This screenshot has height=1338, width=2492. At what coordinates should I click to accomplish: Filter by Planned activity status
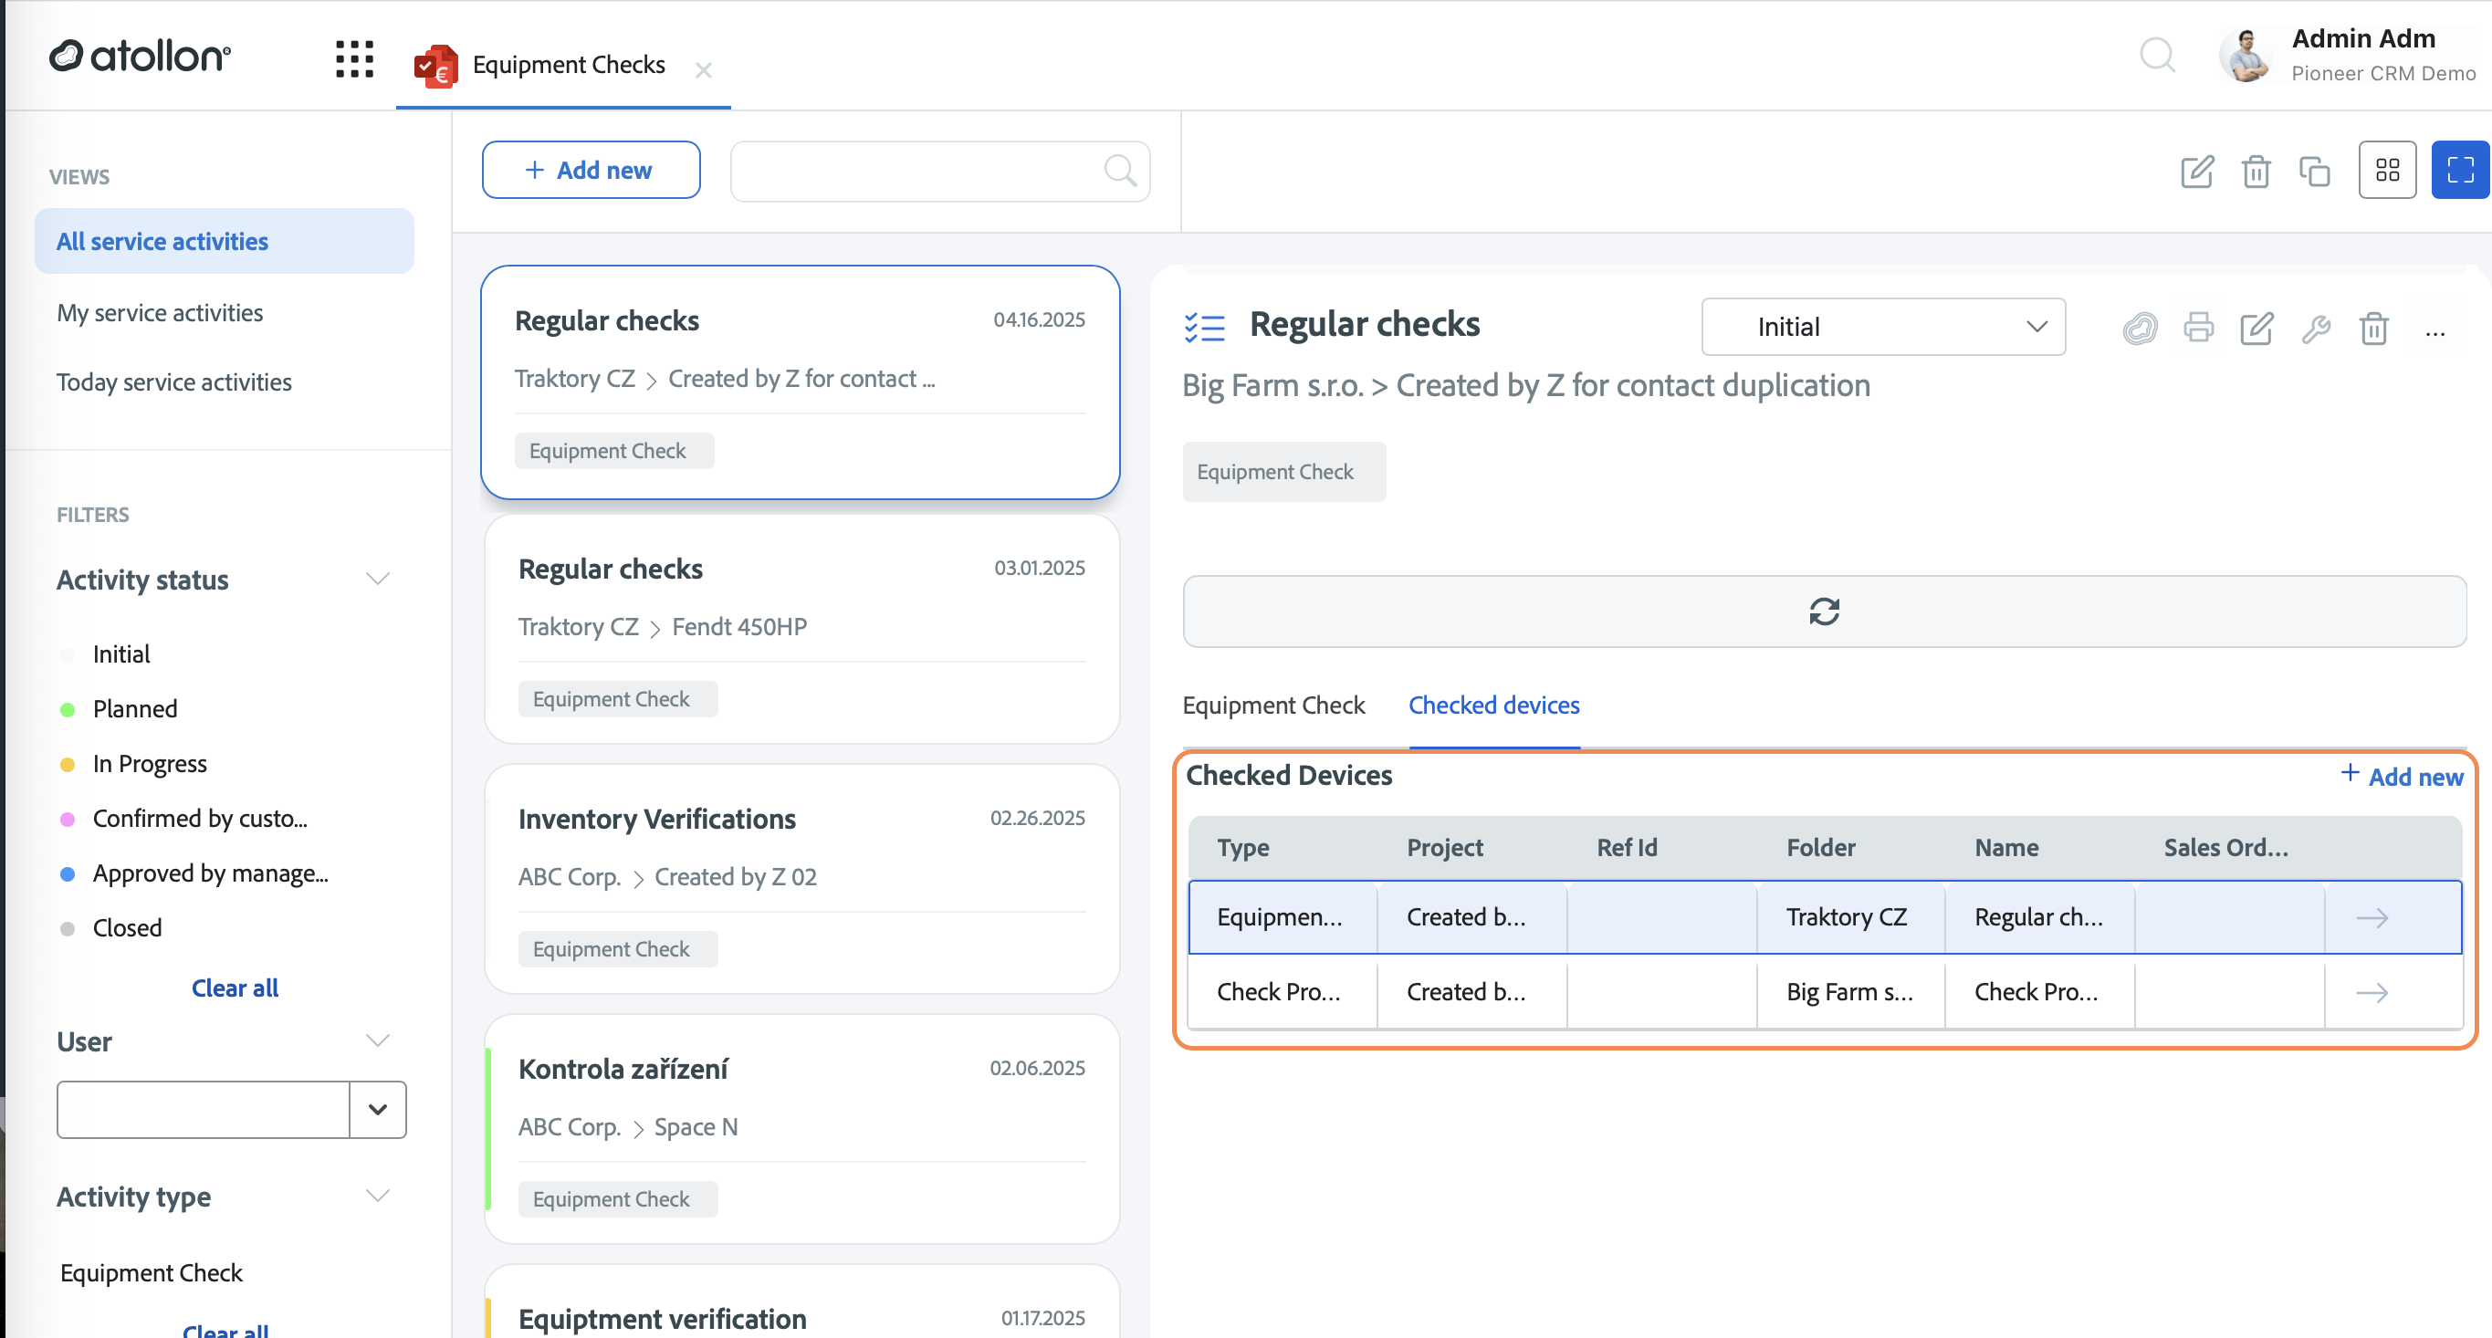(x=134, y=708)
